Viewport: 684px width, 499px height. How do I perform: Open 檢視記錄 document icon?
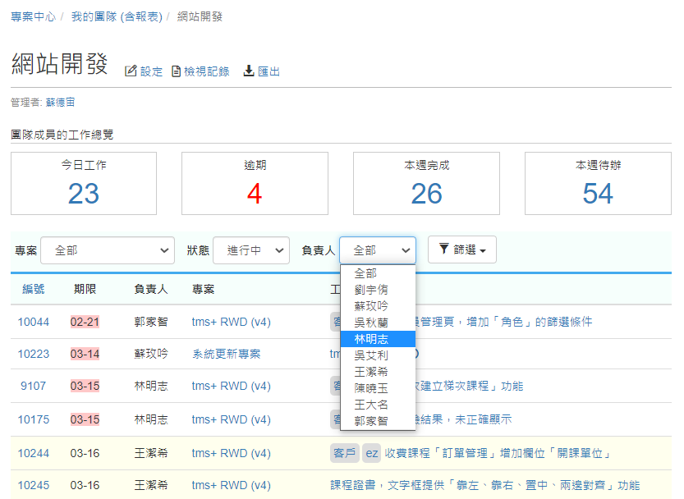176,71
